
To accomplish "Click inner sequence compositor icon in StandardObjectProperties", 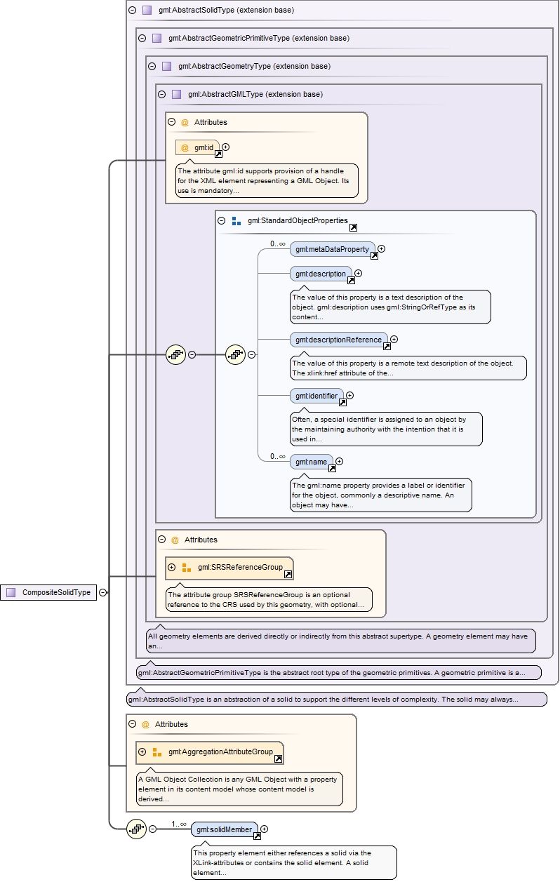I will tap(235, 355).
